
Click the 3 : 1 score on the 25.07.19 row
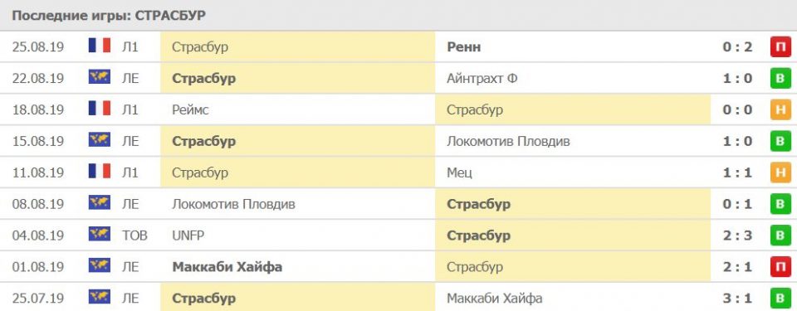pos(737,298)
